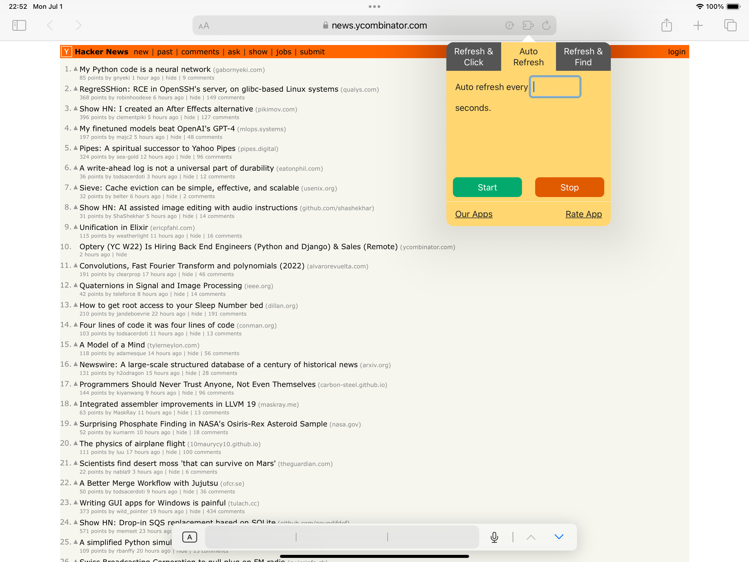The height and width of the screenshot is (562, 749).
Task: Select the Auto Refresh tab
Action: [x=528, y=57]
